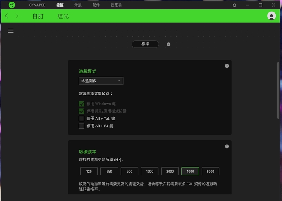Open the 標準 profile selector
282x201 pixels.
tap(145, 44)
